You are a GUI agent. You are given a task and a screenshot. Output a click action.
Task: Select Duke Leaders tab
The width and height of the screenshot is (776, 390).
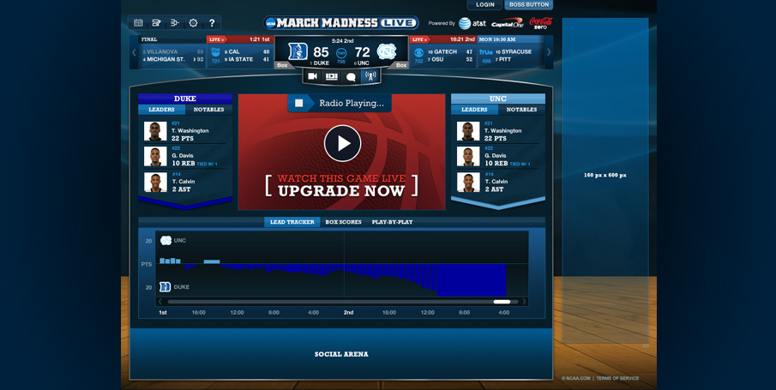pyautogui.click(x=162, y=110)
